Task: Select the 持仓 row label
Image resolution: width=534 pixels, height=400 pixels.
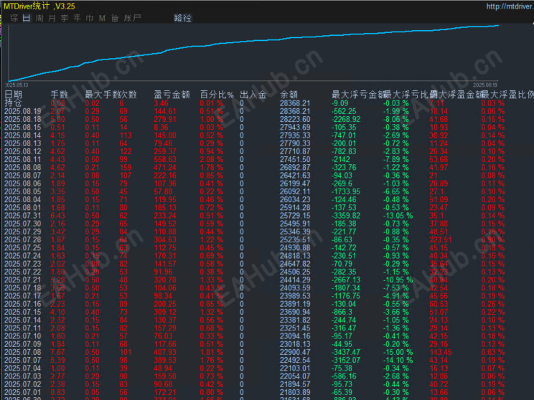Action: click(14, 103)
